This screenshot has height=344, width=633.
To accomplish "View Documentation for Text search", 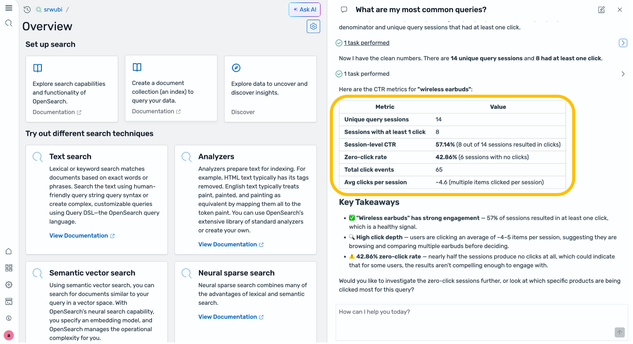I will click(x=82, y=236).
